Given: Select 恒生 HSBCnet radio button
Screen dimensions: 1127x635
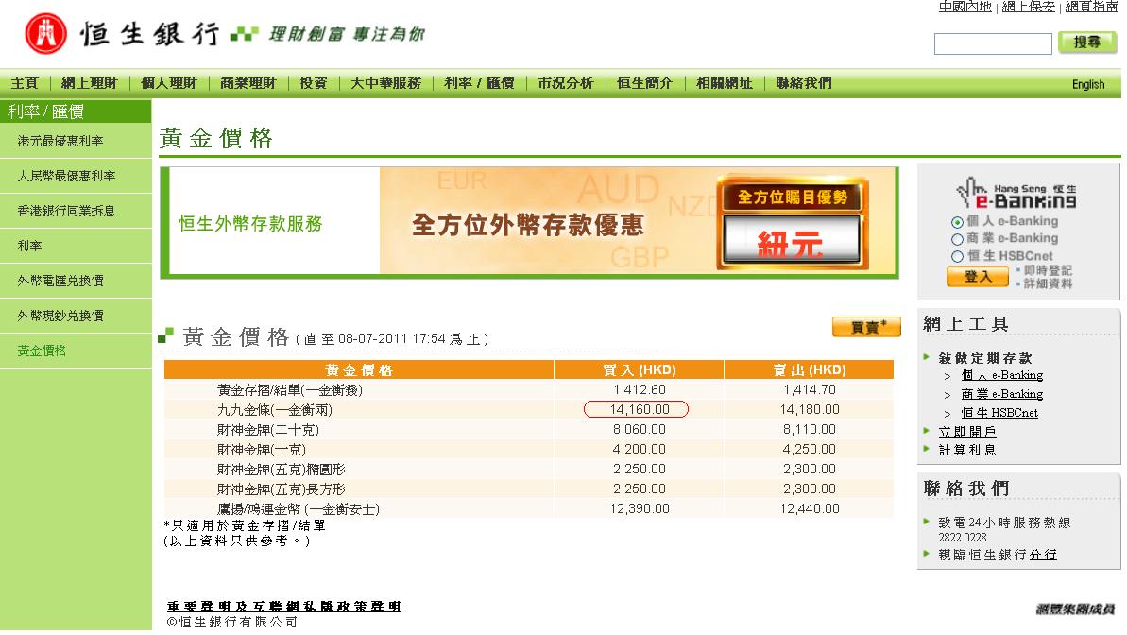Looking at the screenshot, I should (957, 256).
